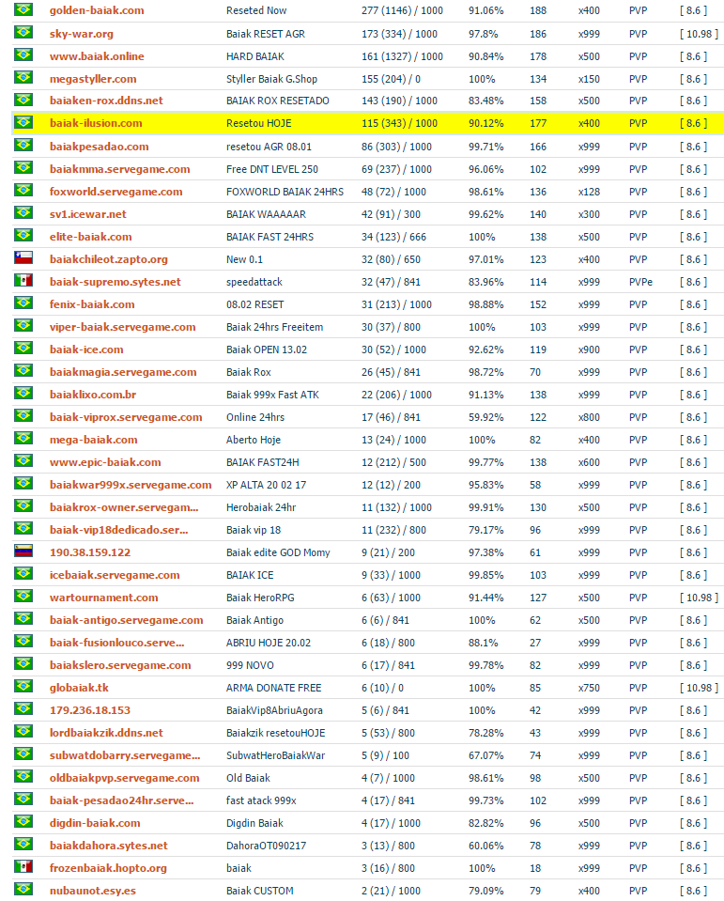
Task: Open mega-baiak.com server link
Action: click(93, 440)
